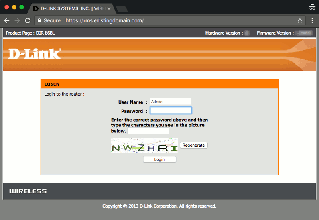
Task: Click the captcha characters text box
Action: pyautogui.click(x=148, y=131)
